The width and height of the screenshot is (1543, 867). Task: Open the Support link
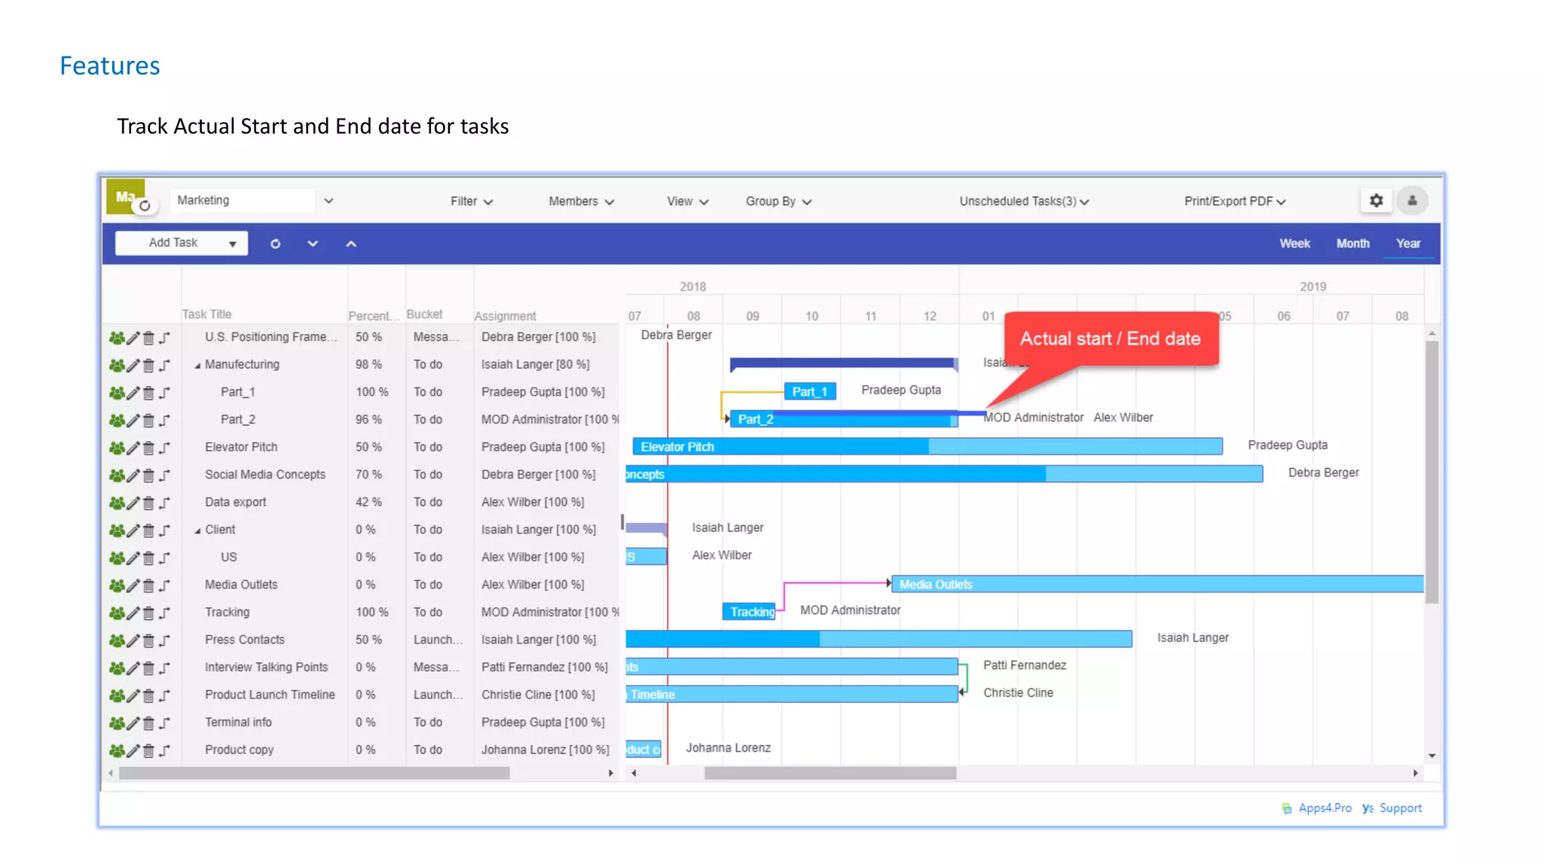tap(1400, 808)
